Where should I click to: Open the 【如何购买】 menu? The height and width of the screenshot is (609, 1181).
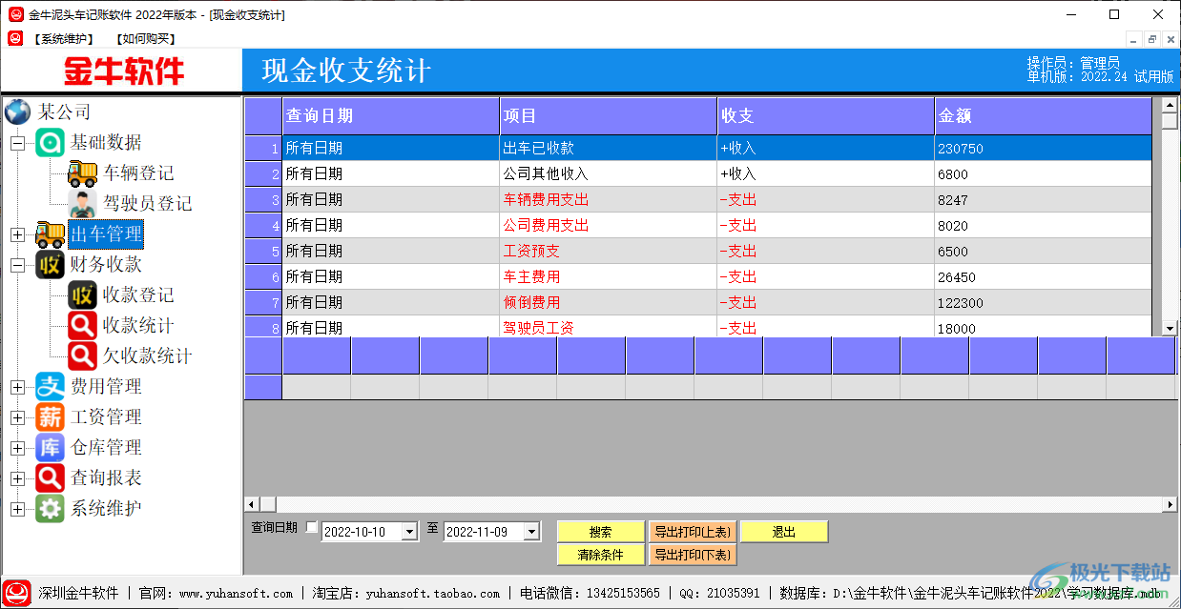[146, 39]
